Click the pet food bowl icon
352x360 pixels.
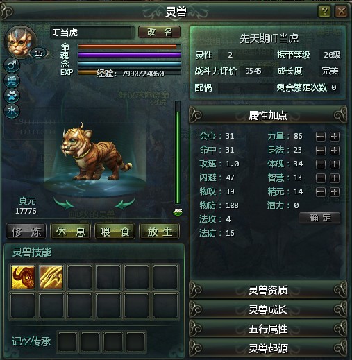[x=178, y=212]
